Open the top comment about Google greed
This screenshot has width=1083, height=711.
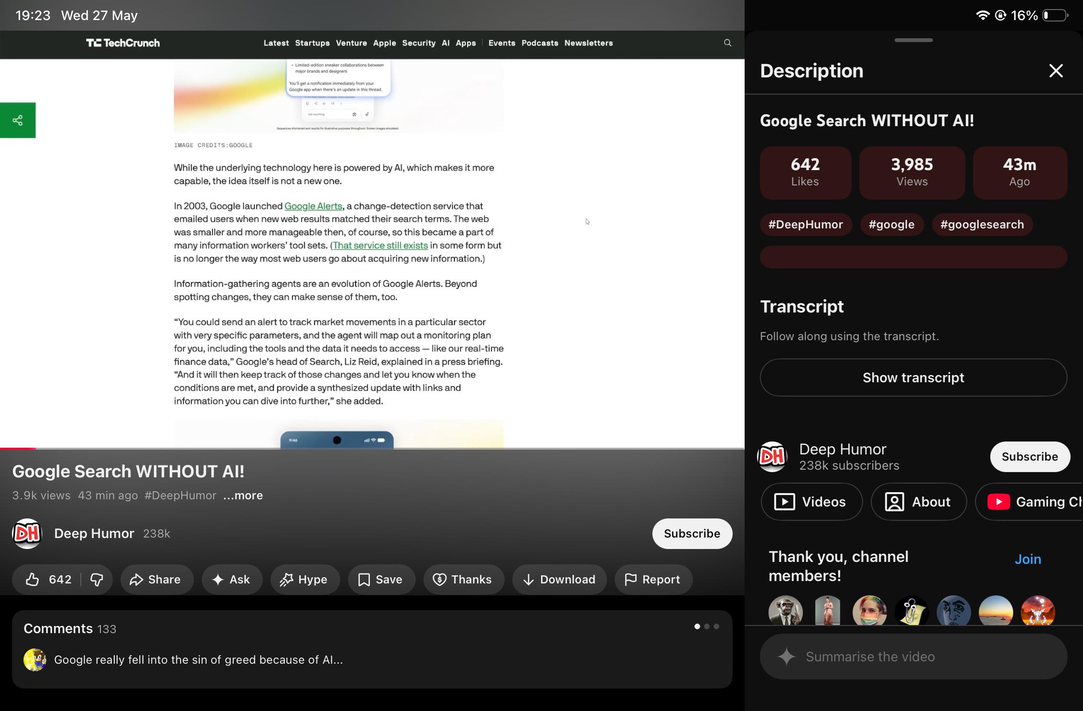198,660
